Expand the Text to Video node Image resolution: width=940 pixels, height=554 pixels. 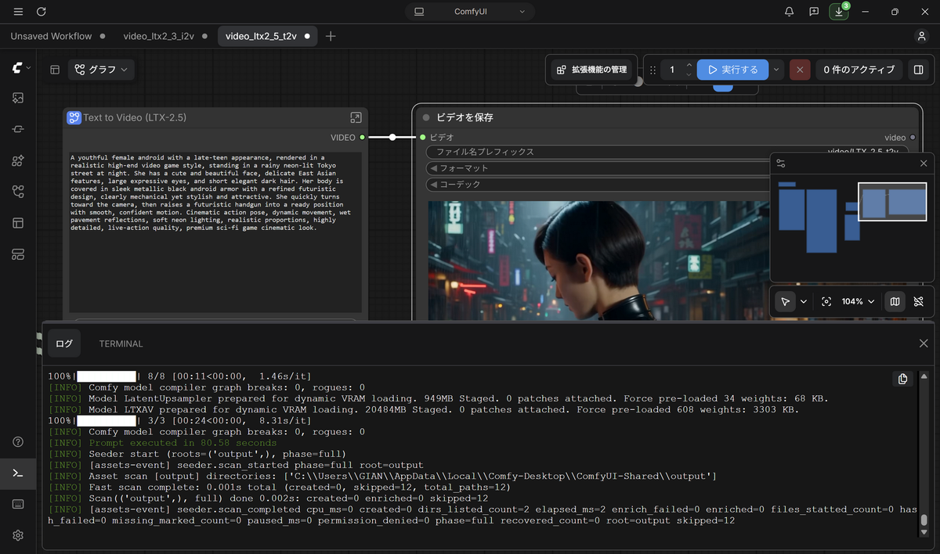coord(356,117)
